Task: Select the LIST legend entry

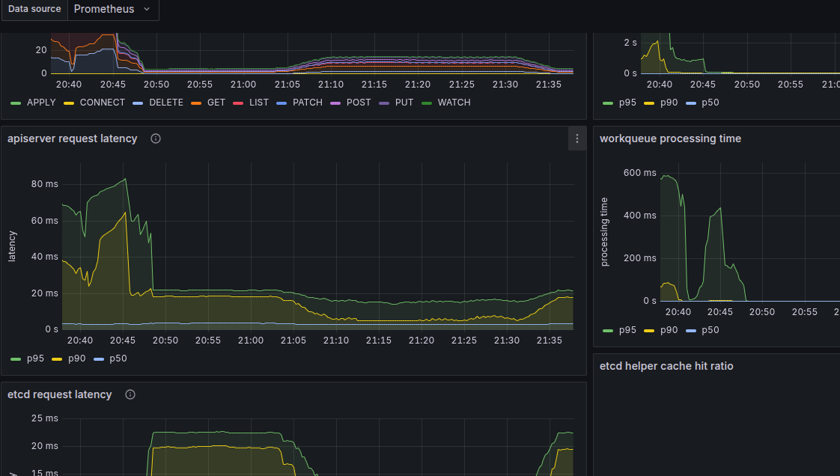Action: click(258, 103)
